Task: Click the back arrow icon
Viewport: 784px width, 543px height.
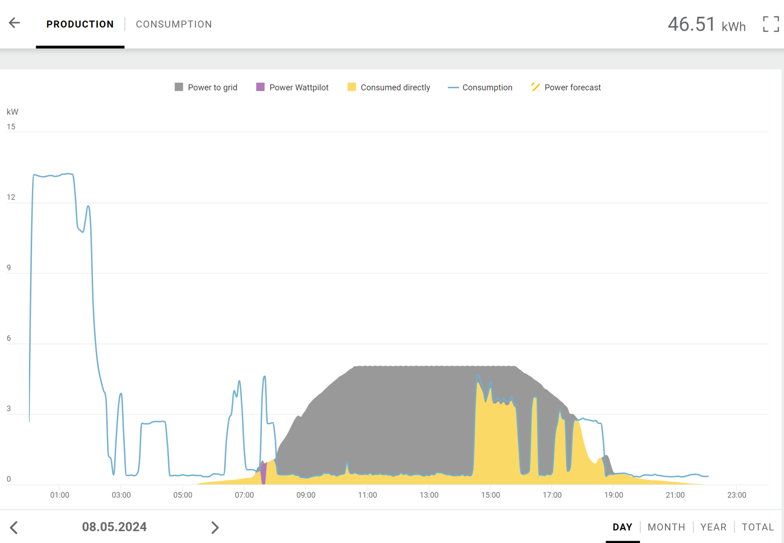Action: (14, 23)
